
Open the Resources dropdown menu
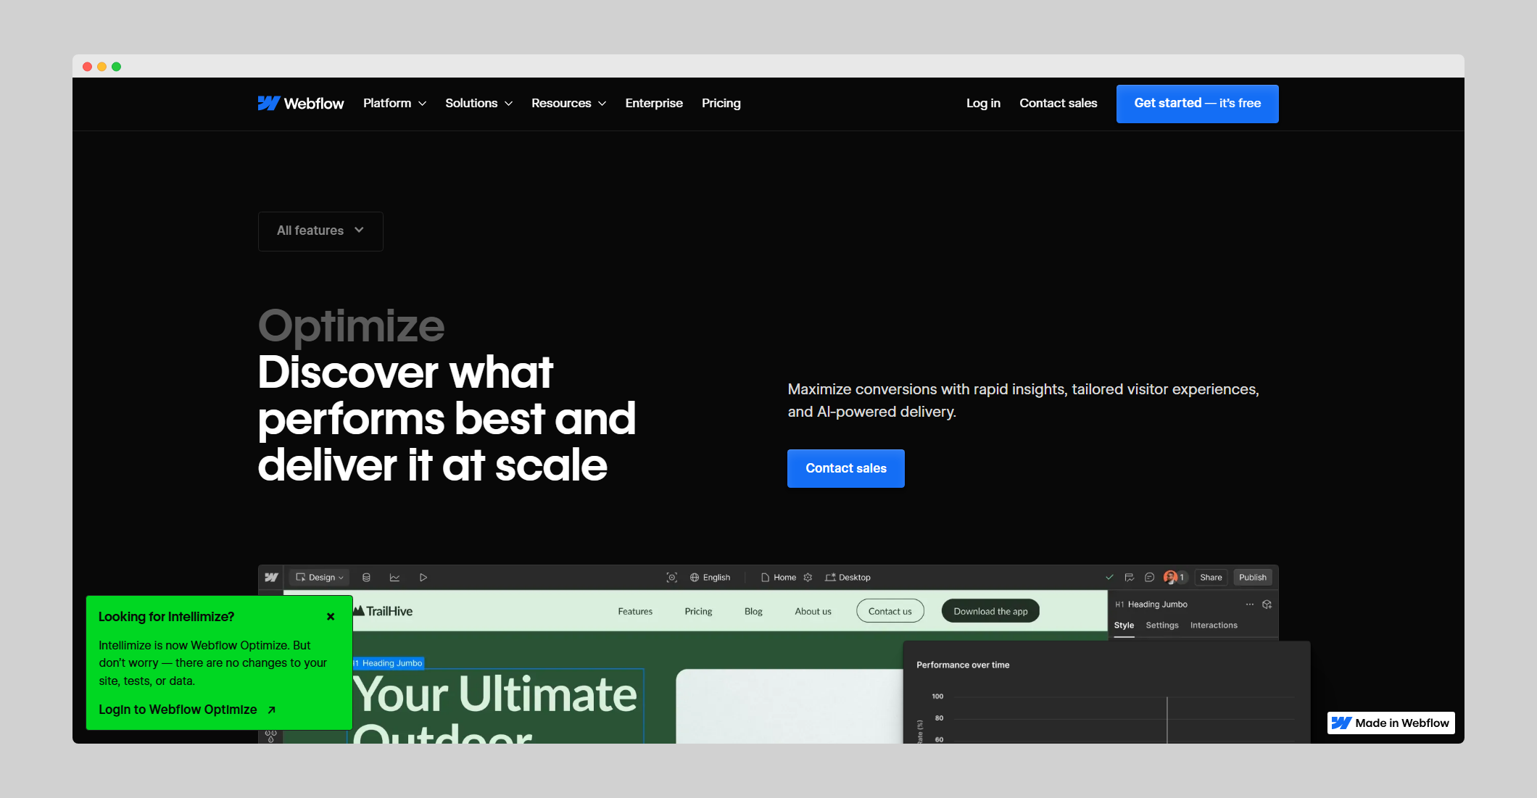568,104
